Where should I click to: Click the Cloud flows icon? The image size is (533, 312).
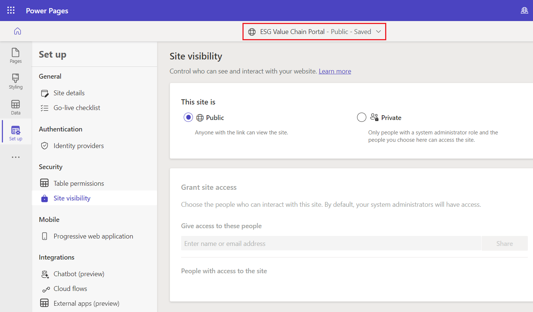click(x=46, y=289)
